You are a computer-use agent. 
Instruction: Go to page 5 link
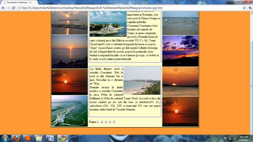tap(114, 122)
